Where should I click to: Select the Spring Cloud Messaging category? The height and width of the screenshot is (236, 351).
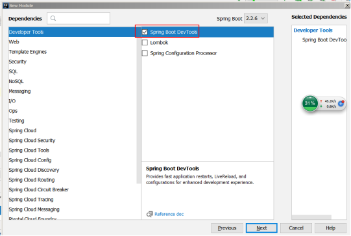tap(72, 209)
